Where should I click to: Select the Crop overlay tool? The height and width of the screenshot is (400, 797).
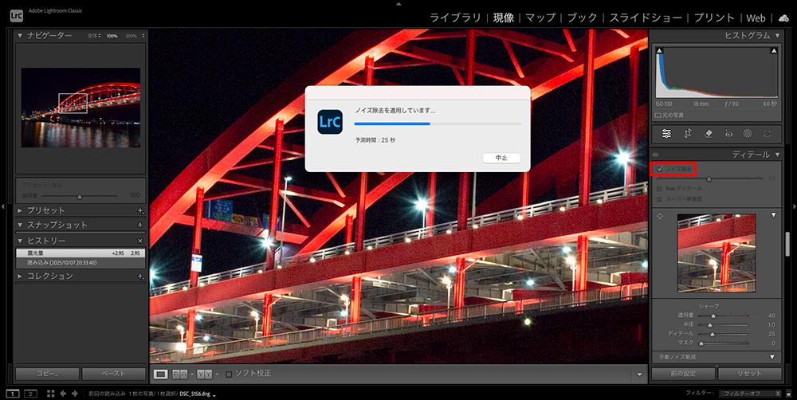687,134
